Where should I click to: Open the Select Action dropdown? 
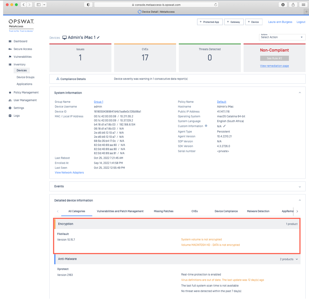click(282, 37)
